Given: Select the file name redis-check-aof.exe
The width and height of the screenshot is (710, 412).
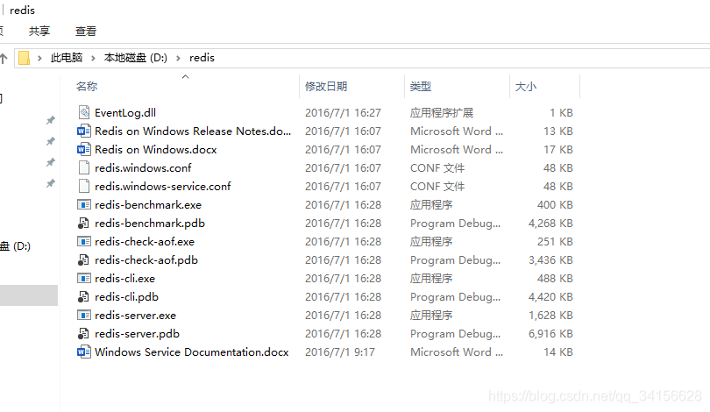Looking at the screenshot, I should pos(145,241).
